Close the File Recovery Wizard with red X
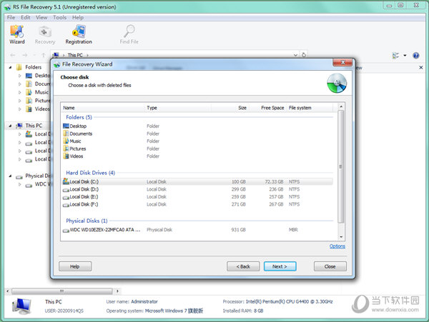 click(x=342, y=62)
